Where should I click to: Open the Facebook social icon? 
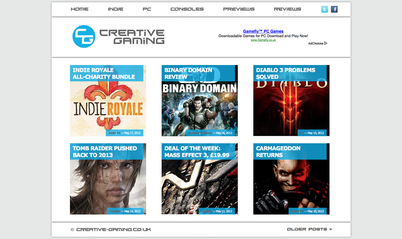[x=334, y=9]
